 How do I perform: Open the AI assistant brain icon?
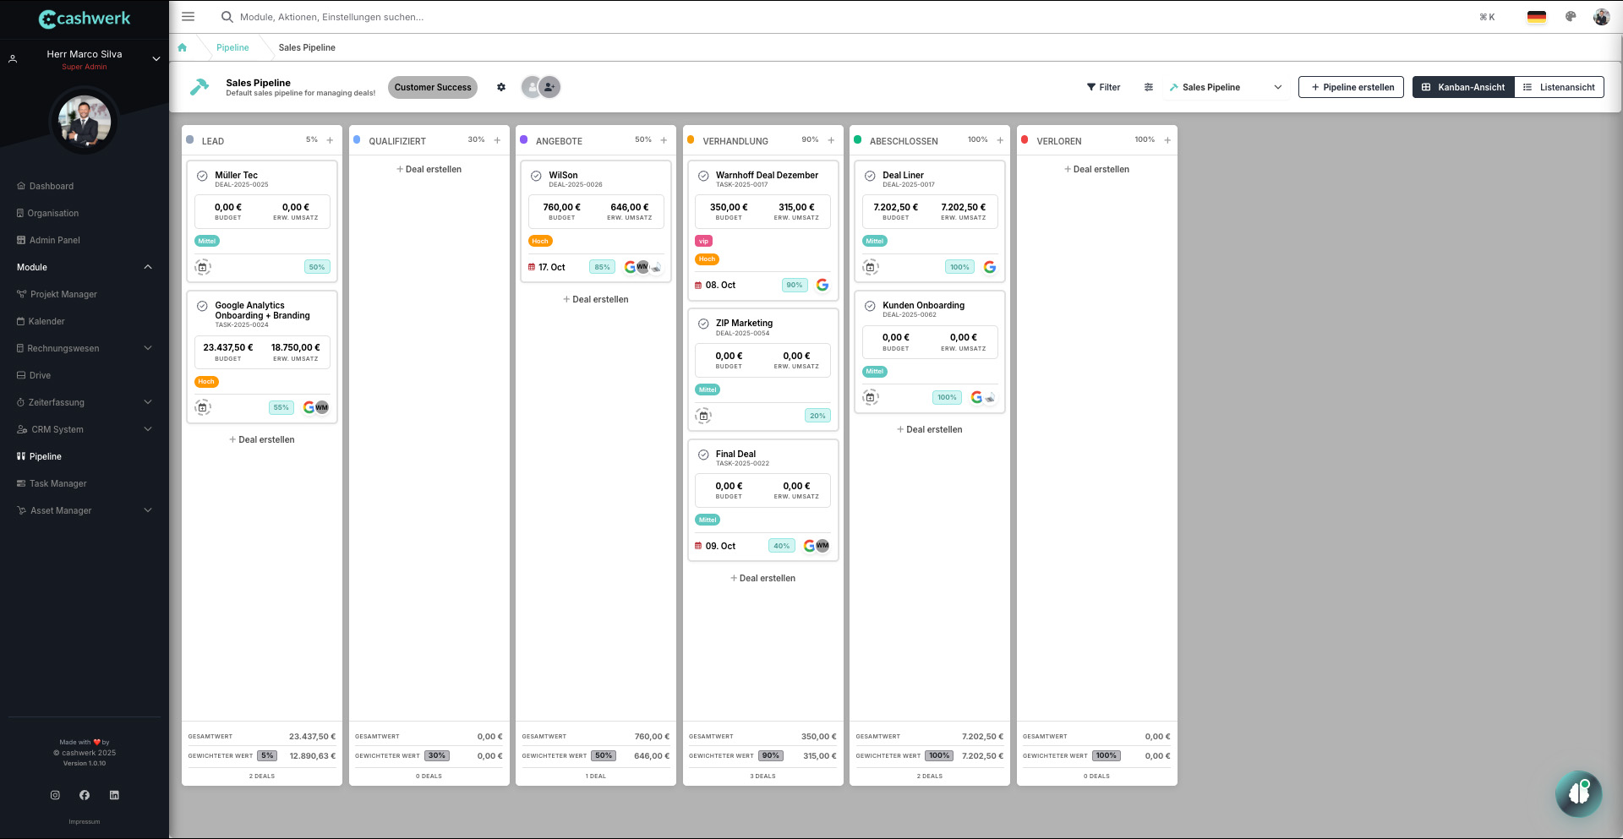(1577, 793)
